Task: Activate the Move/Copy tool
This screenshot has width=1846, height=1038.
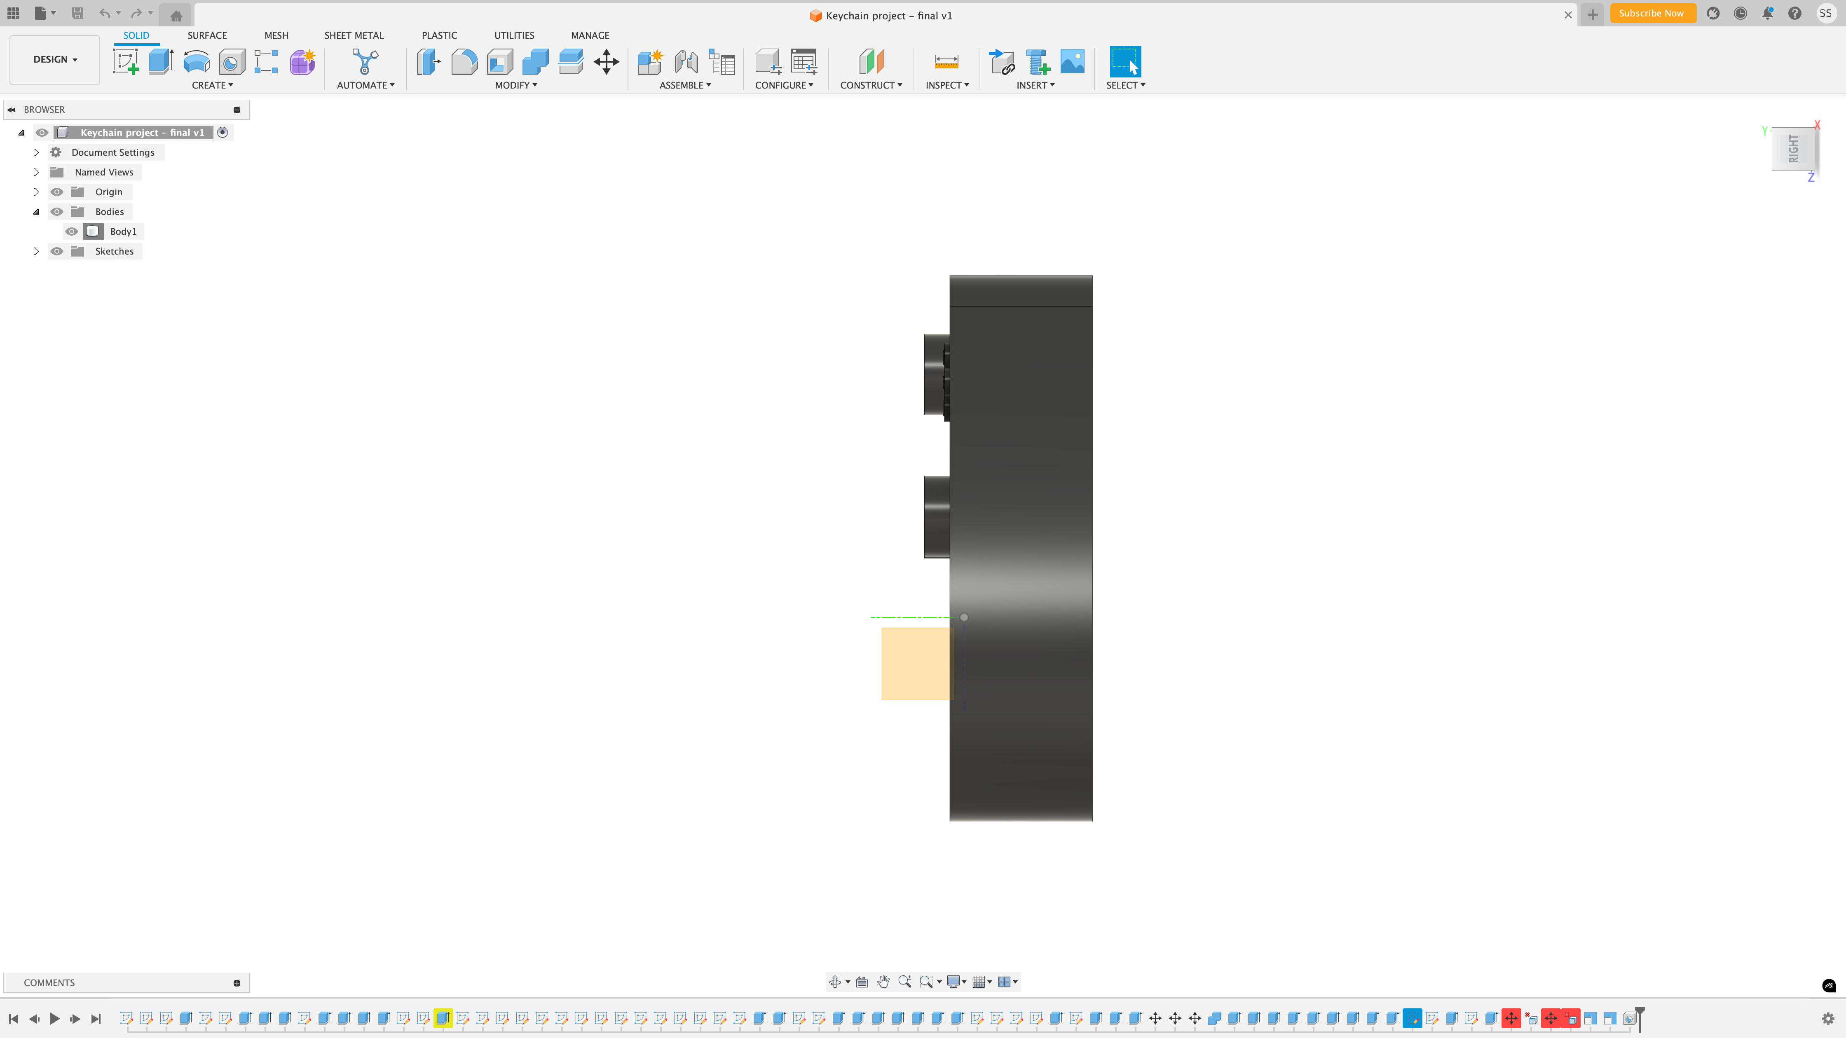Action: tap(606, 62)
